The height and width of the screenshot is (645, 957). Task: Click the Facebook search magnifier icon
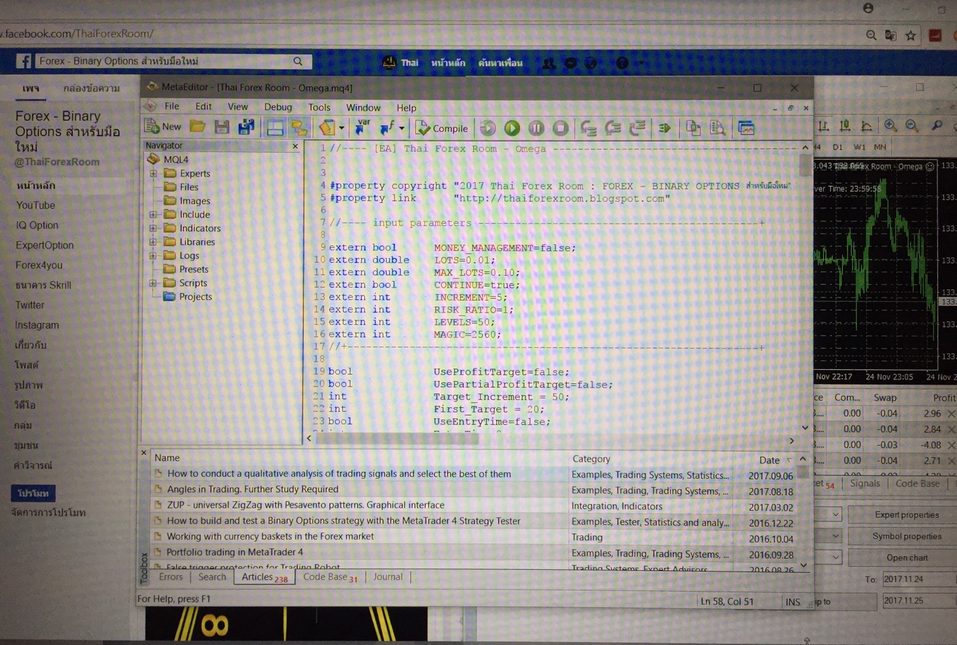pos(298,61)
